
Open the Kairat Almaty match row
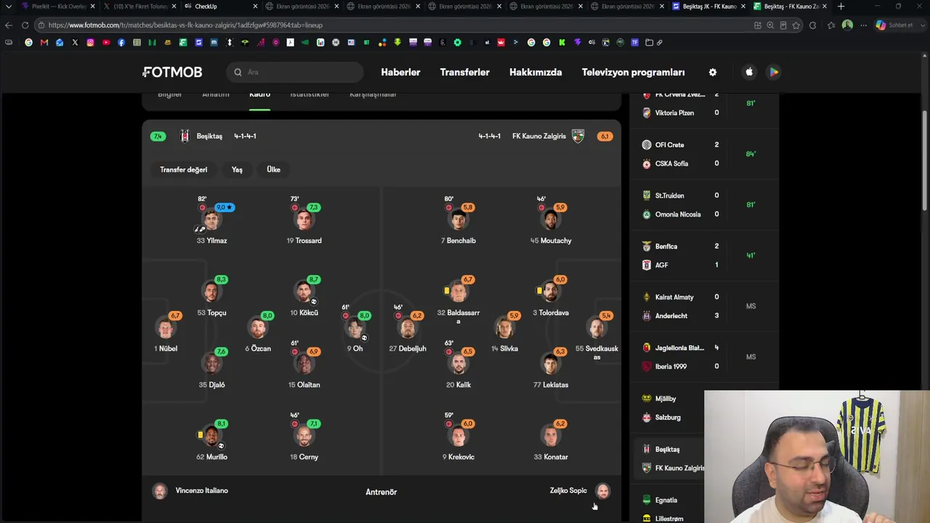coord(704,307)
